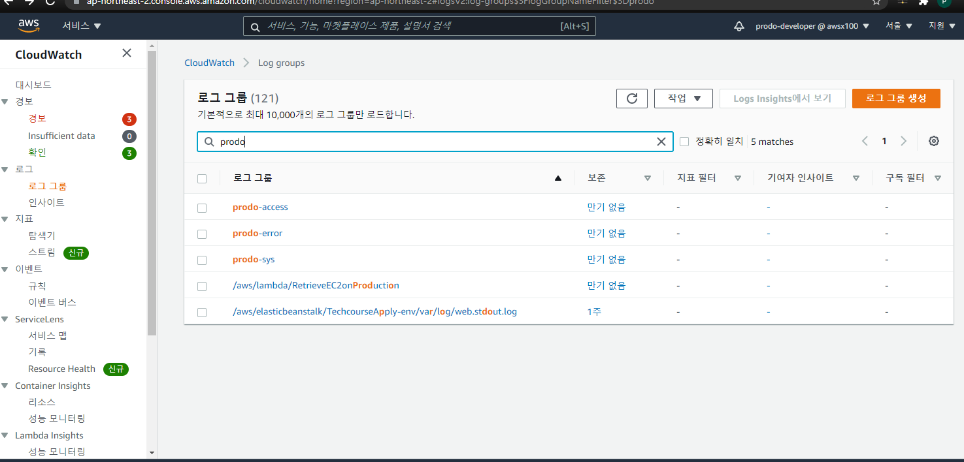
Task: Open the 서비스 services menu
Action: (x=82, y=26)
